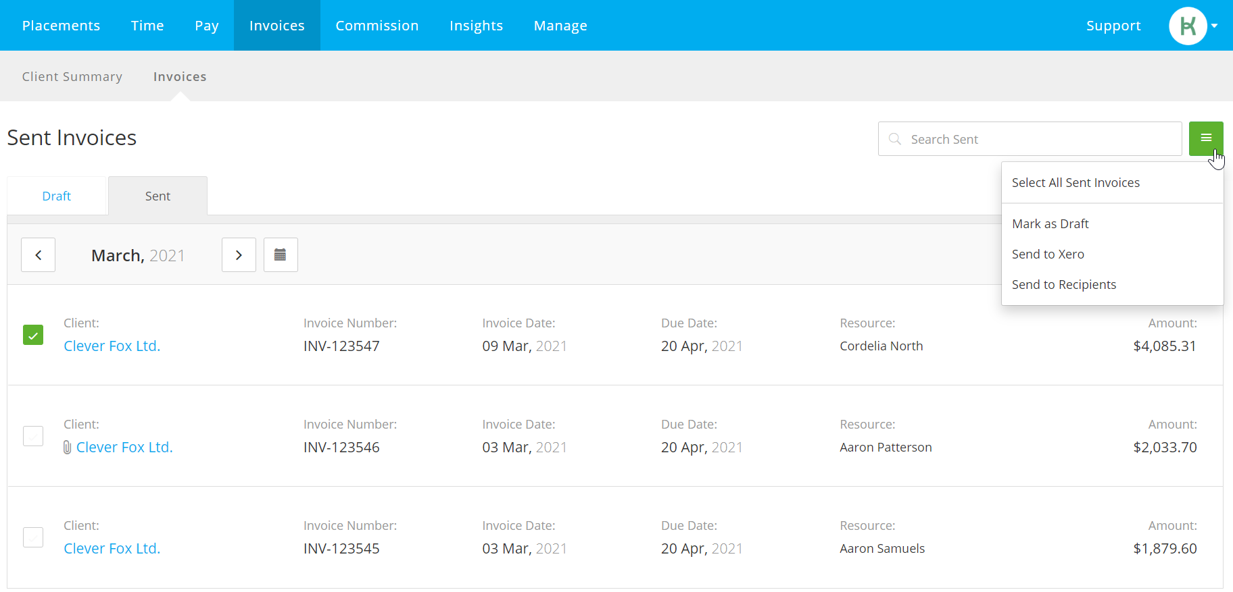
Task: Go to previous month arrow
Action: [38, 254]
